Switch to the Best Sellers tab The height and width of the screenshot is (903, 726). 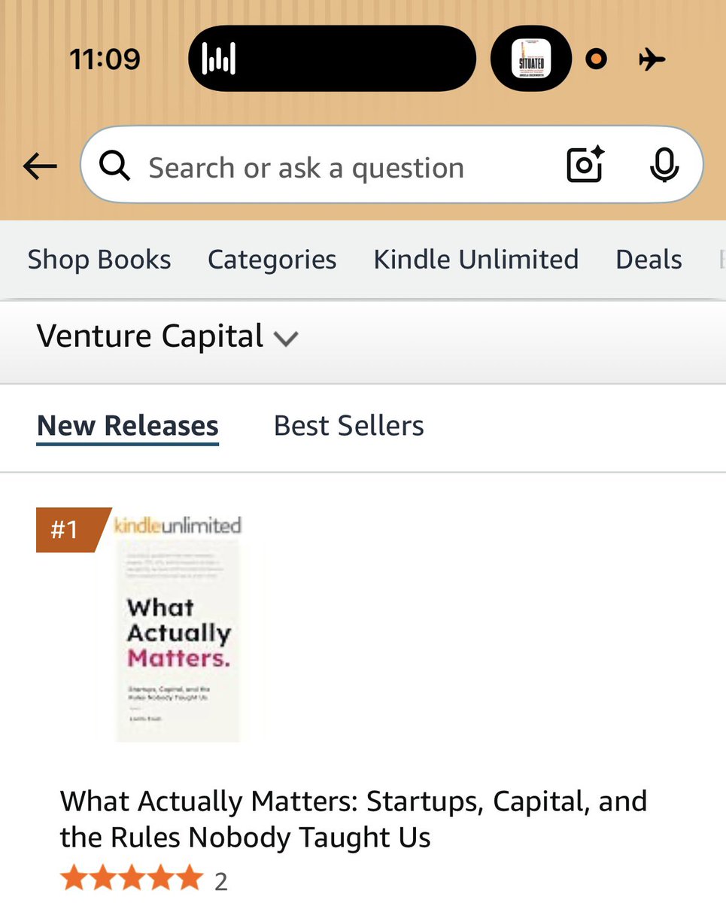(349, 426)
